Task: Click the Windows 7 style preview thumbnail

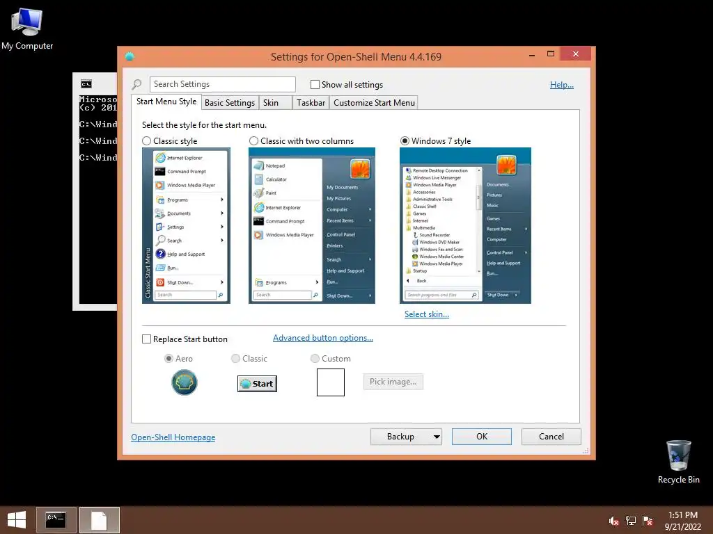Action: point(465,226)
